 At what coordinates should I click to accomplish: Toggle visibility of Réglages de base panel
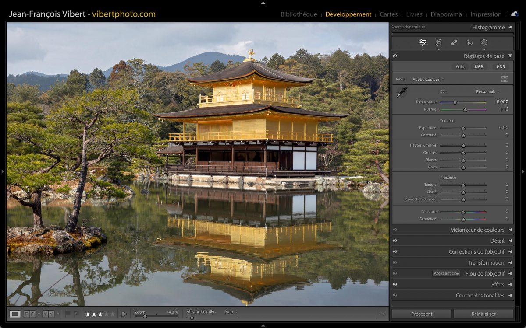tap(395, 56)
